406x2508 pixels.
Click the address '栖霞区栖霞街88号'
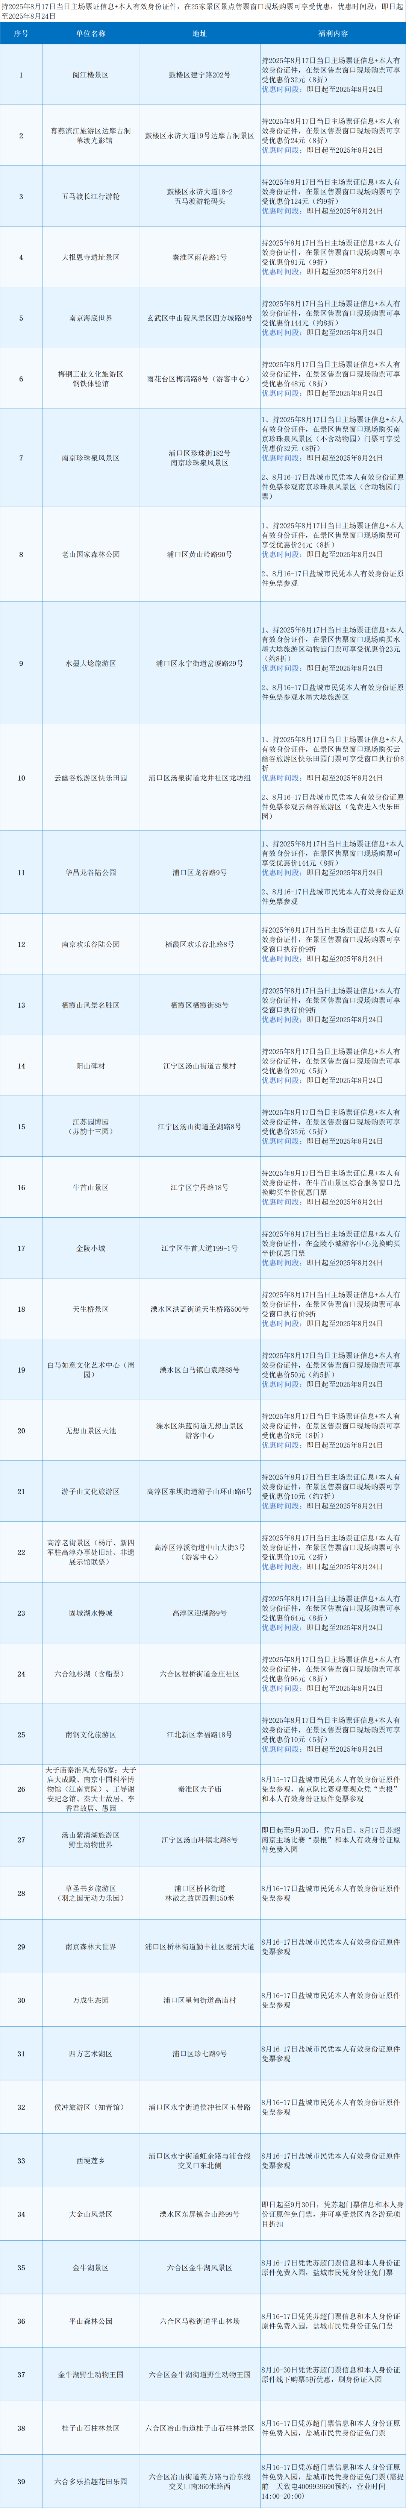(x=200, y=1005)
